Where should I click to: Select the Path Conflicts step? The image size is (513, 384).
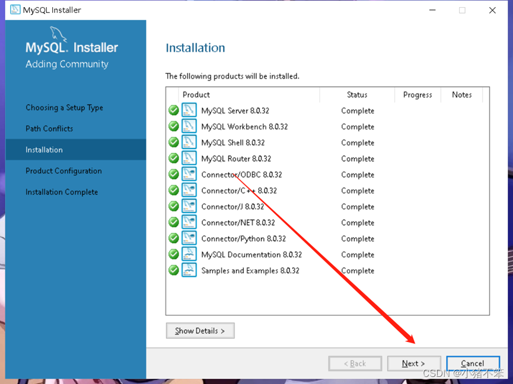pos(49,128)
